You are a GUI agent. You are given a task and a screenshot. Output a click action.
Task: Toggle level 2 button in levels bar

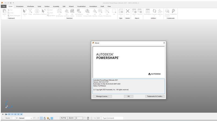pos(15,114)
